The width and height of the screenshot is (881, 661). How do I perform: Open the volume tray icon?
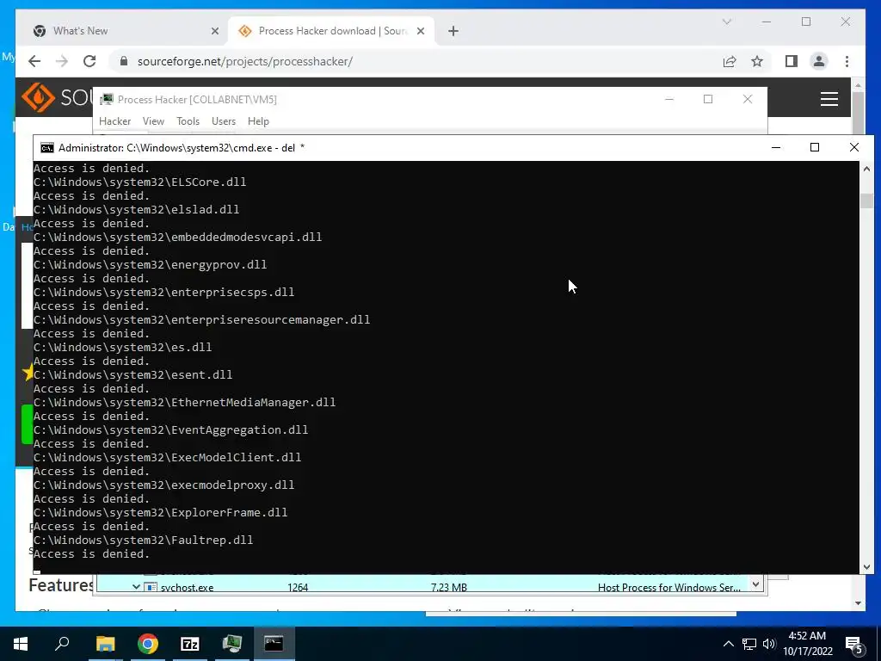coord(769,644)
